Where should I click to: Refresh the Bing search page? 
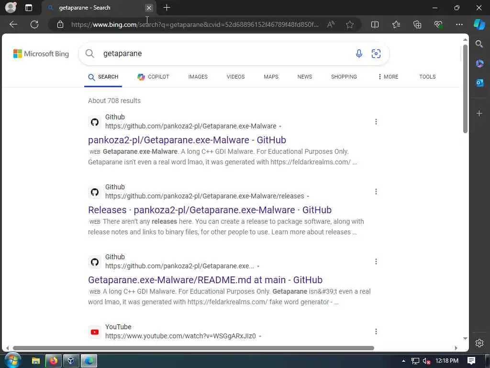pyautogui.click(x=34, y=24)
